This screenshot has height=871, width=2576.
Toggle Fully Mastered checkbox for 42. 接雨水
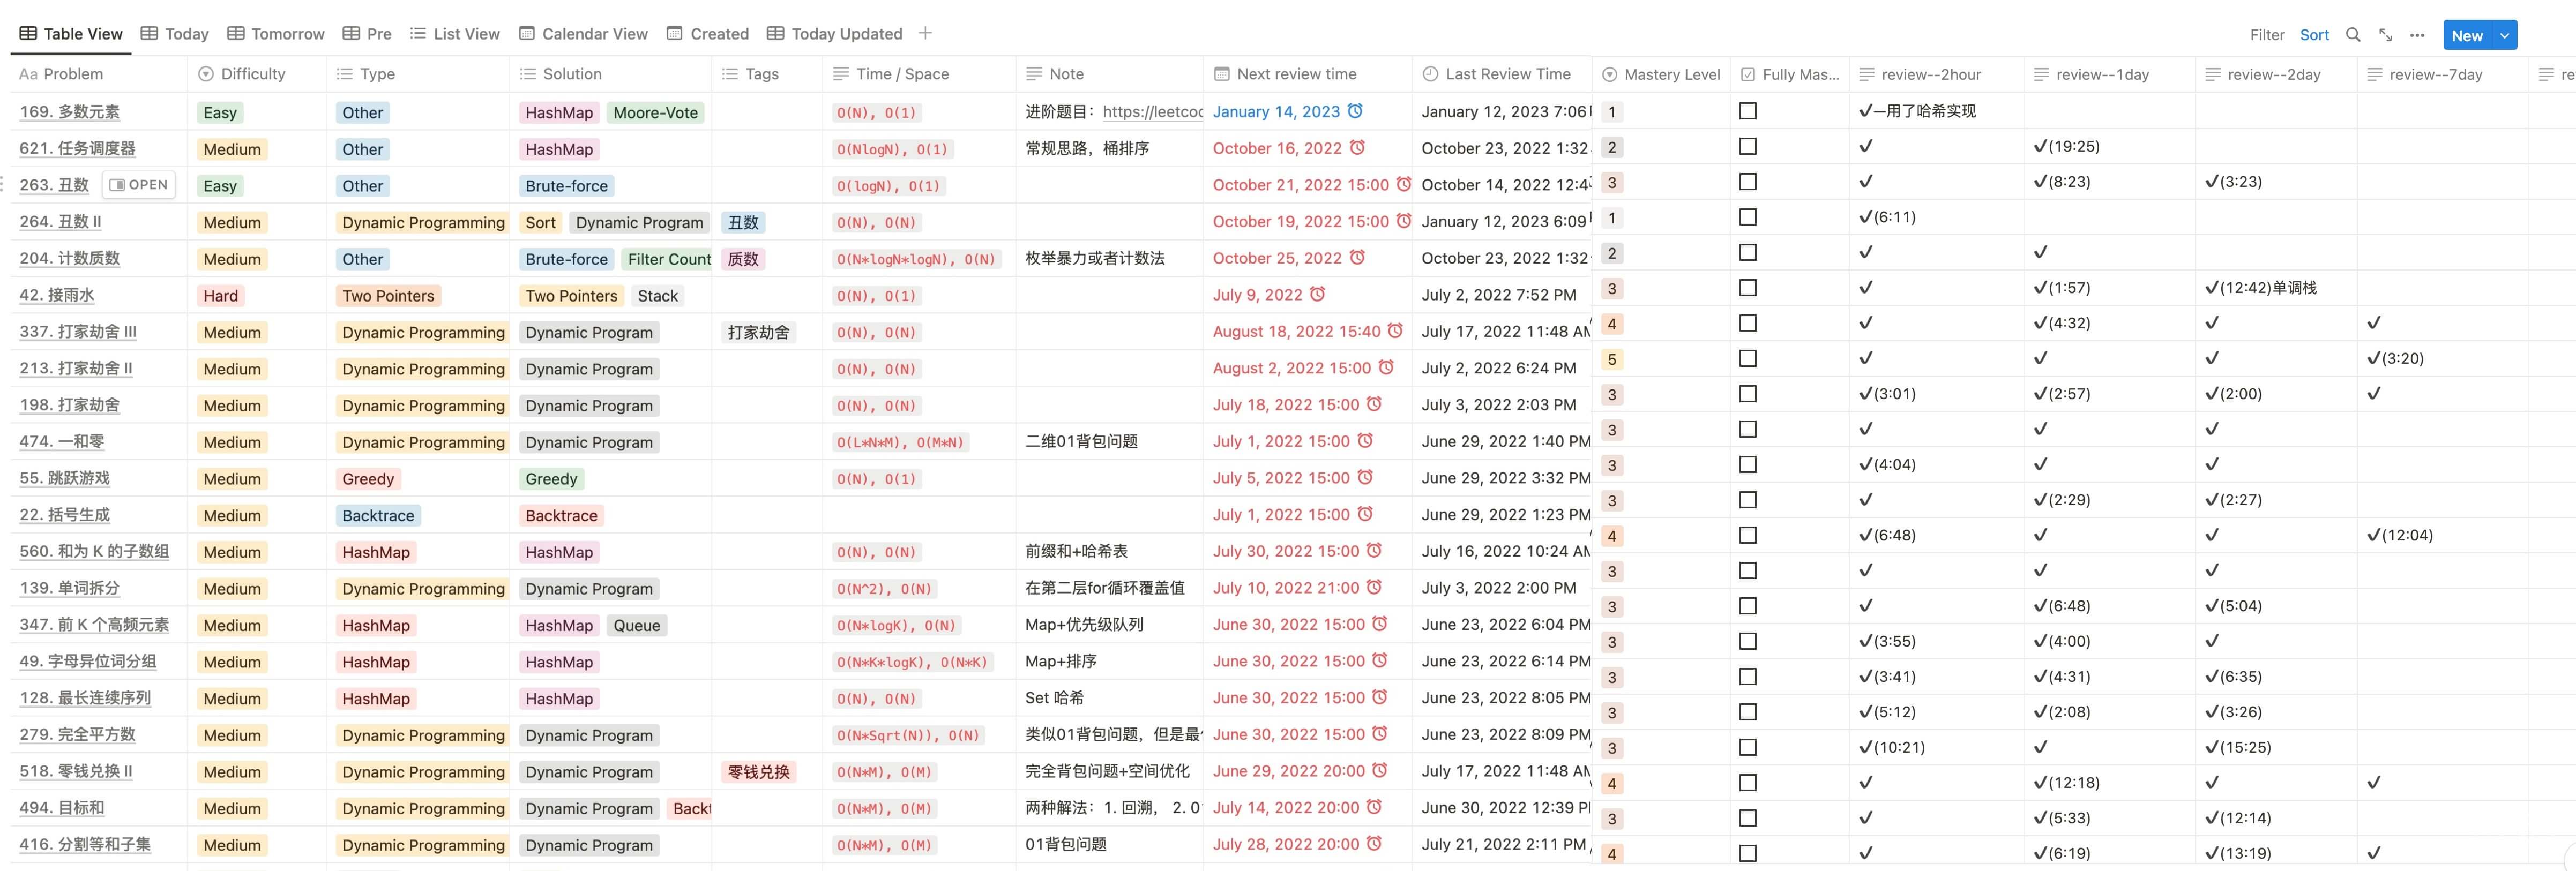(1748, 288)
